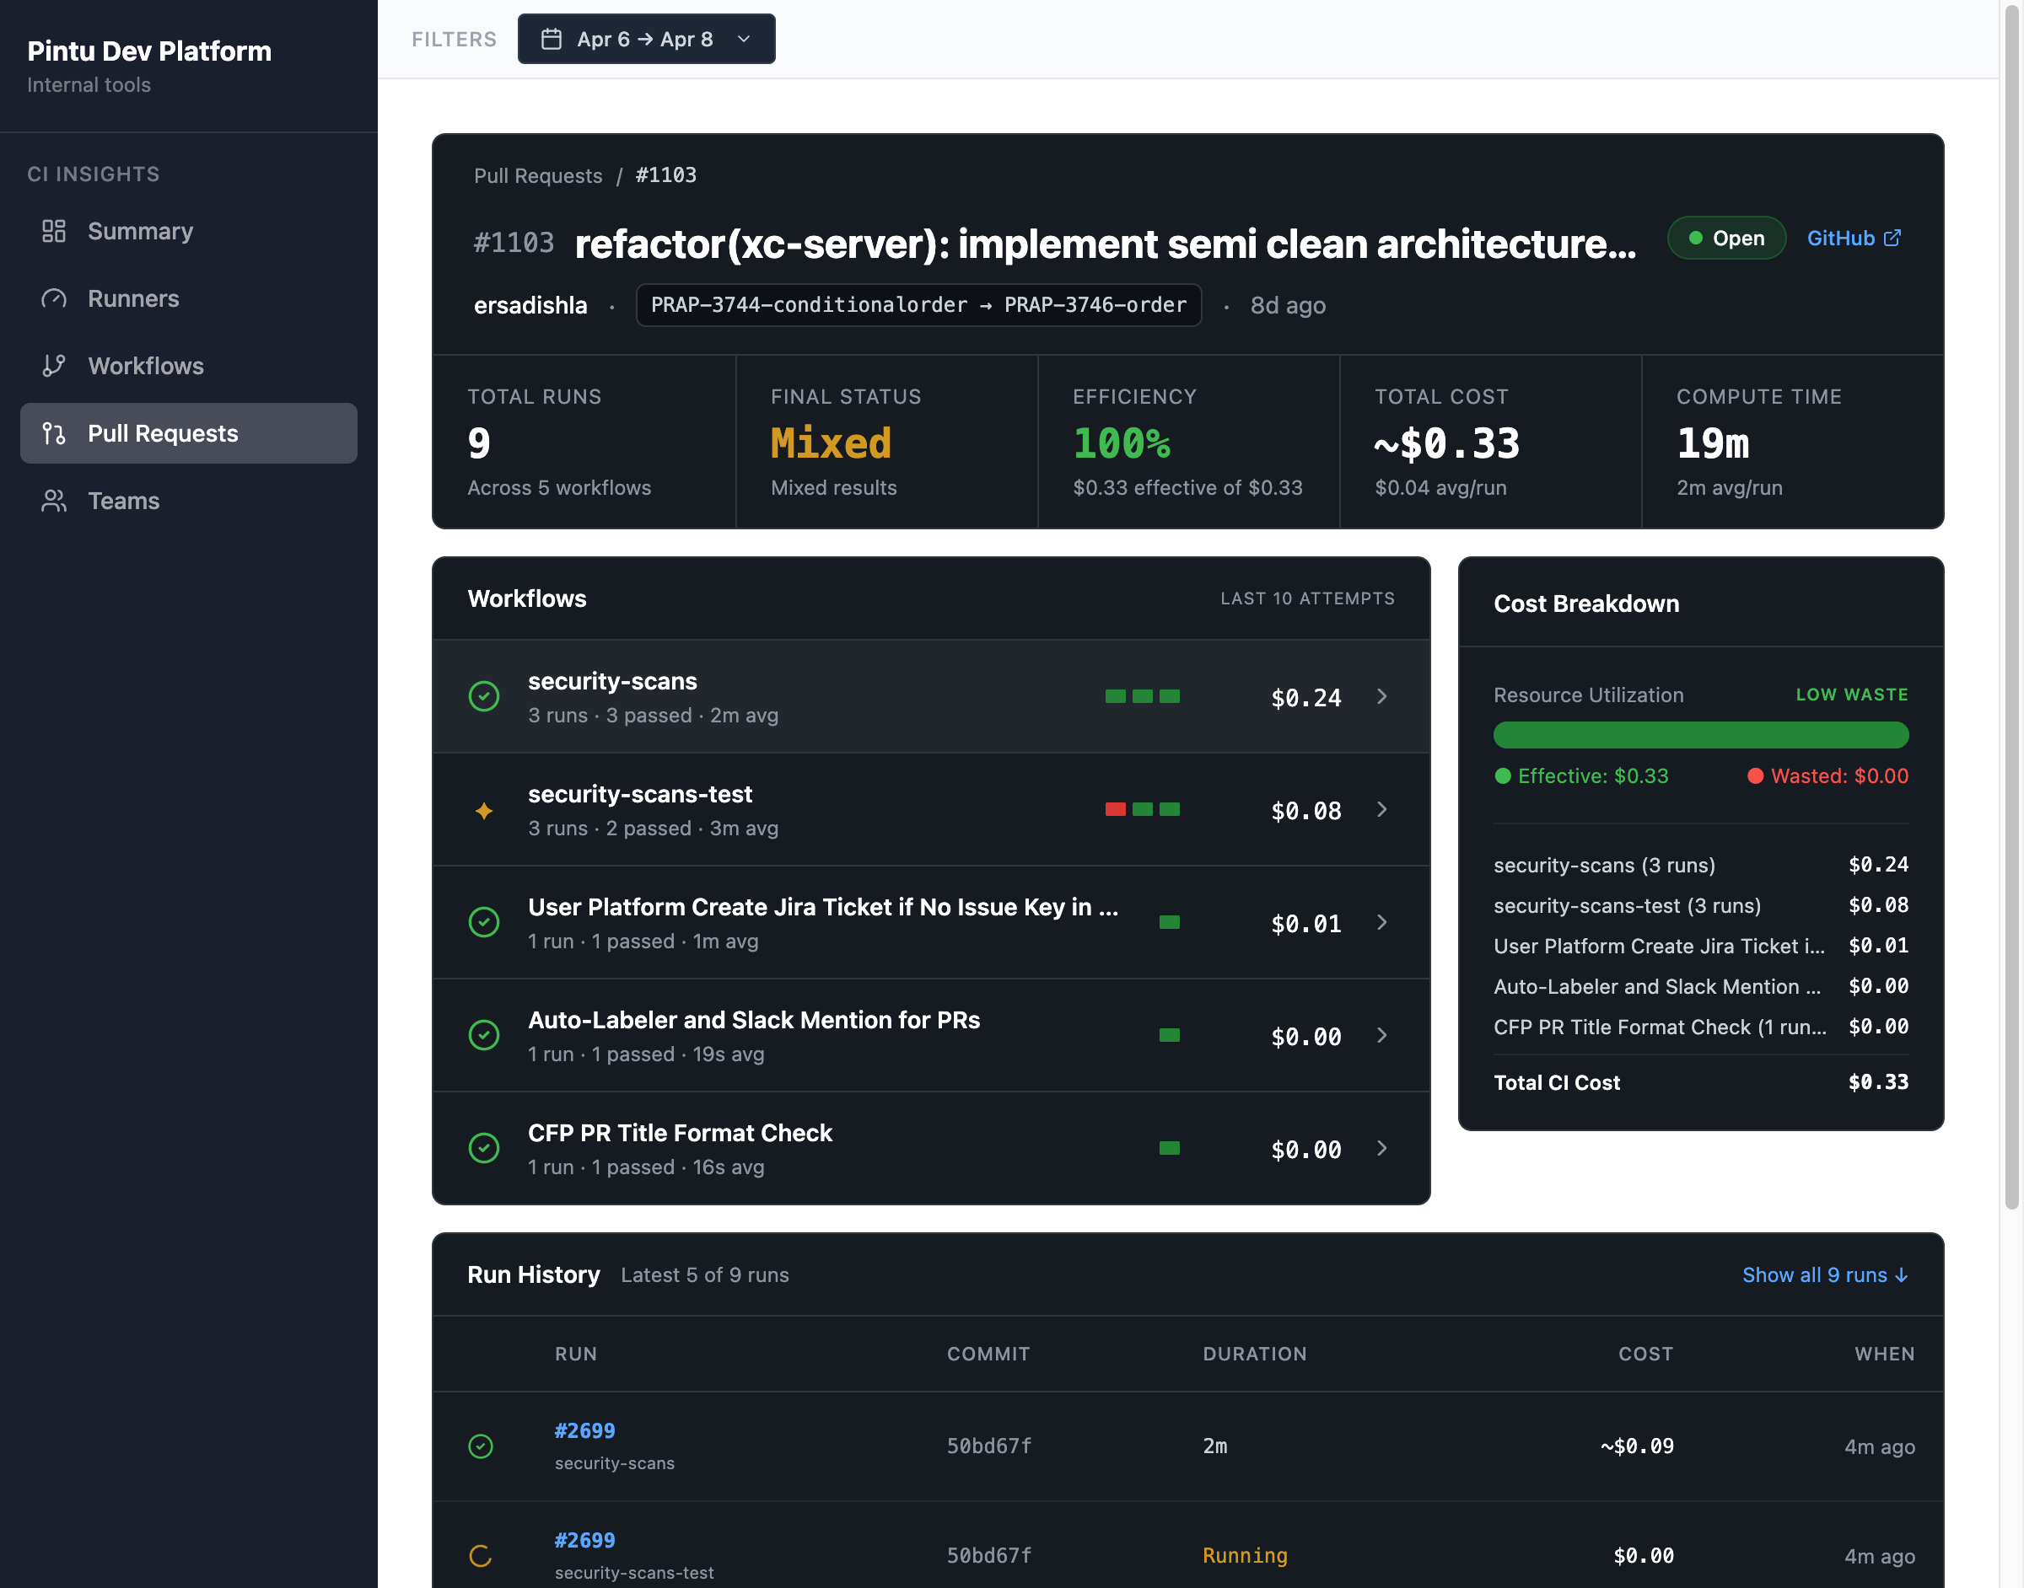Image resolution: width=2024 pixels, height=1588 pixels.
Task: Go to Pull Requests breadcrumb link
Action: [538, 175]
